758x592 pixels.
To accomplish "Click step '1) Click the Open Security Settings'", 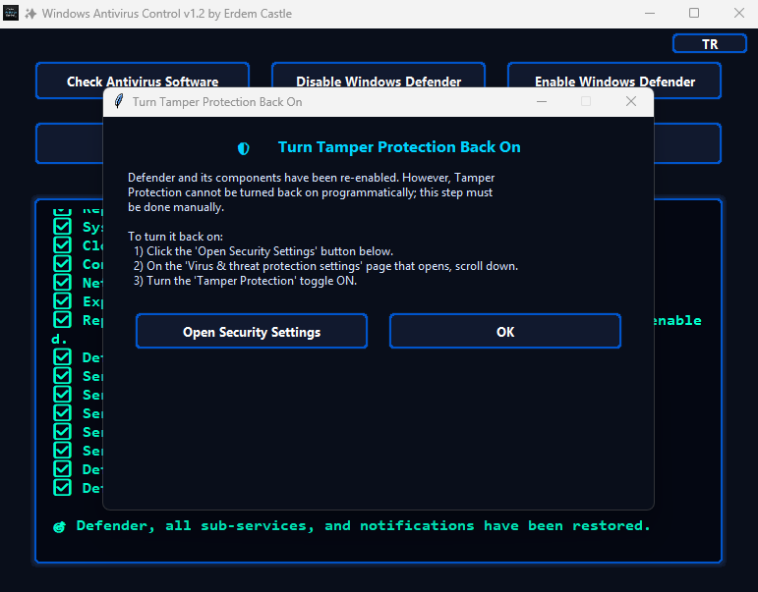I will pos(263,251).
